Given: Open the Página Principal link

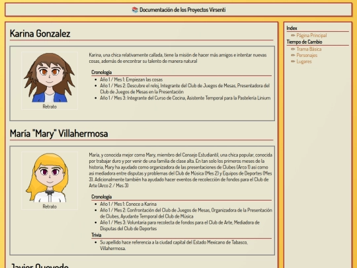Looking at the screenshot, I should [x=311, y=35].
